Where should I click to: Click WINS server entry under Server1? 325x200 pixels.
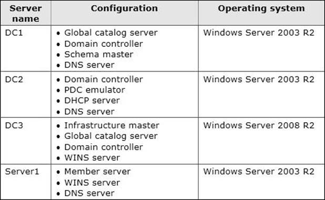coord(92,183)
